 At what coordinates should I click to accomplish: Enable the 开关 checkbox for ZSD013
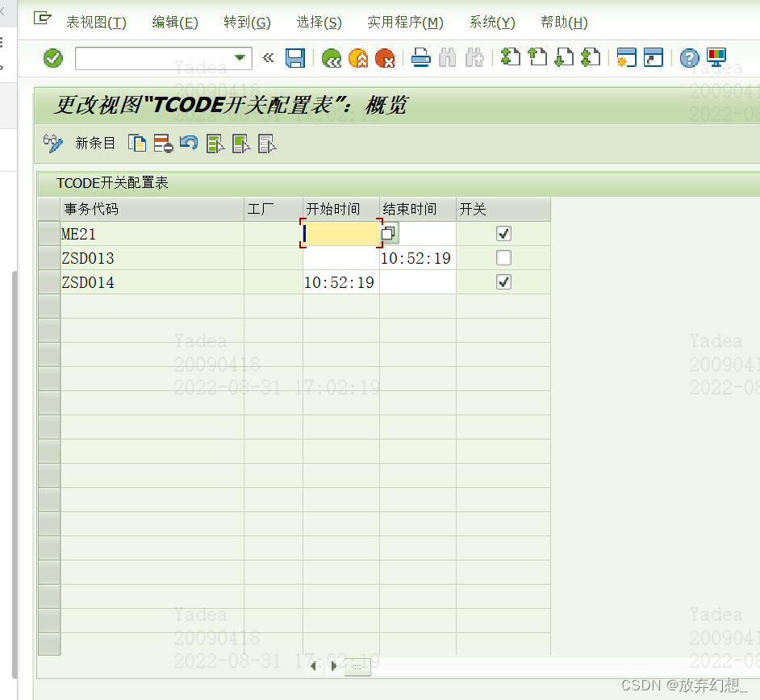pos(503,257)
